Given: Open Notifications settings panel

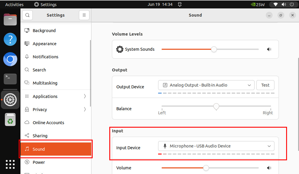Looking at the screenshot, I should click(45, 57).
